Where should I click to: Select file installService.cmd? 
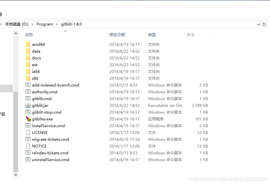click(48, 126)
